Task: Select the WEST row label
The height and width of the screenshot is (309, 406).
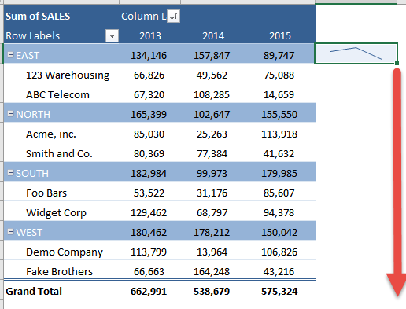Action: coord(29,233)
